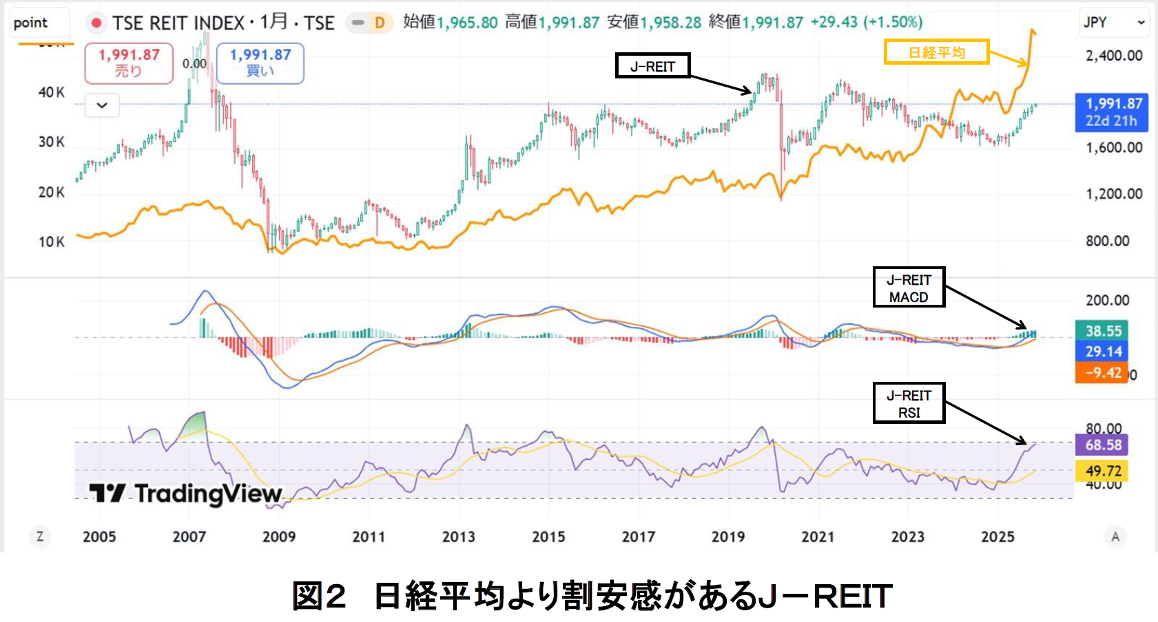Viewport: 1158px width, 622px height.
Task: Toggle the orange -9.42 MACD histogram label
Action: tap(1102, 373)
